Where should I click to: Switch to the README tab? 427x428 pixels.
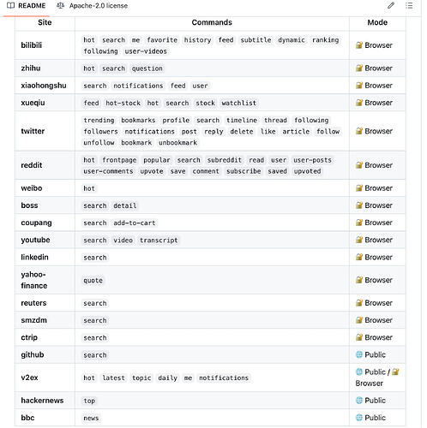[x=27, y=6]
